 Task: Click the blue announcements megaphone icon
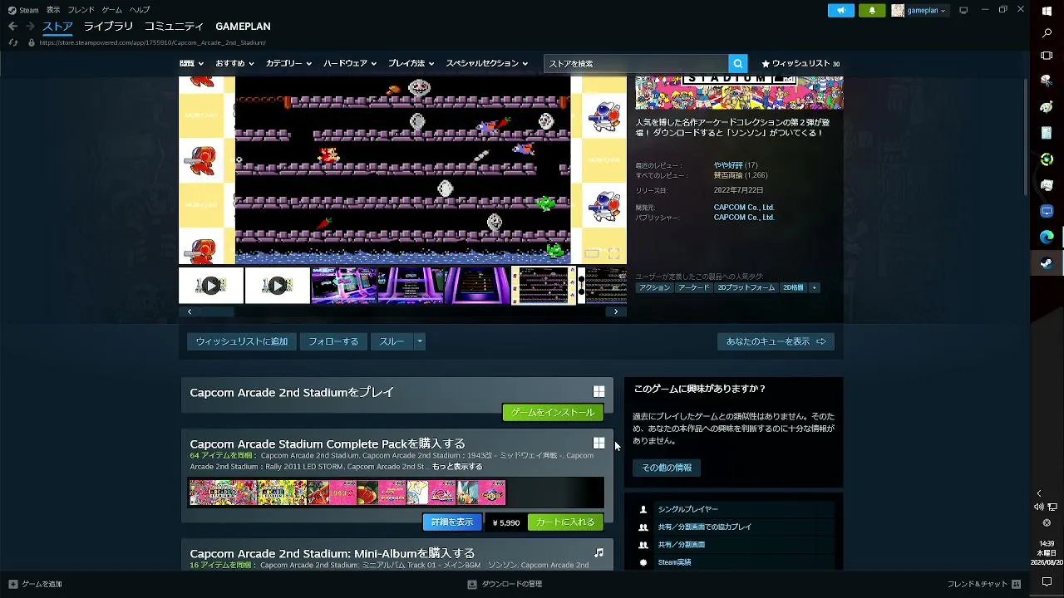[x=840, y=10]
